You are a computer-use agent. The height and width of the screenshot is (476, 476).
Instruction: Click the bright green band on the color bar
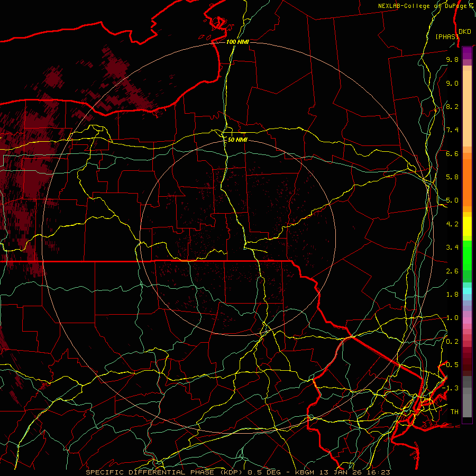[467, 255]
